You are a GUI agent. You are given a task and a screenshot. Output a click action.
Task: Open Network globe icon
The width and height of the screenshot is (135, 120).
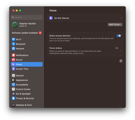[13, 49]
